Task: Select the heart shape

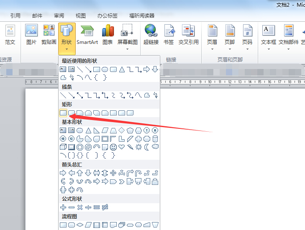Action: (122, 147)
